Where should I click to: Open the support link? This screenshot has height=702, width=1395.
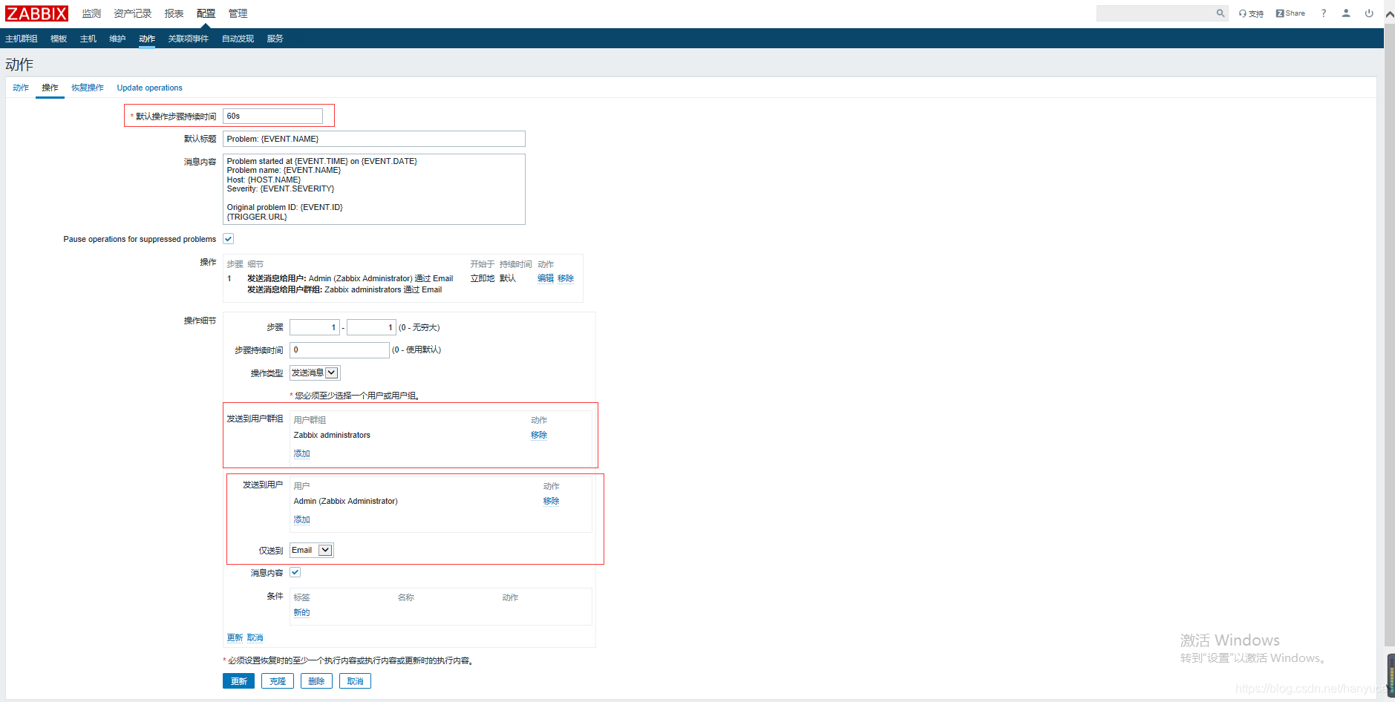coord(1251,13)
